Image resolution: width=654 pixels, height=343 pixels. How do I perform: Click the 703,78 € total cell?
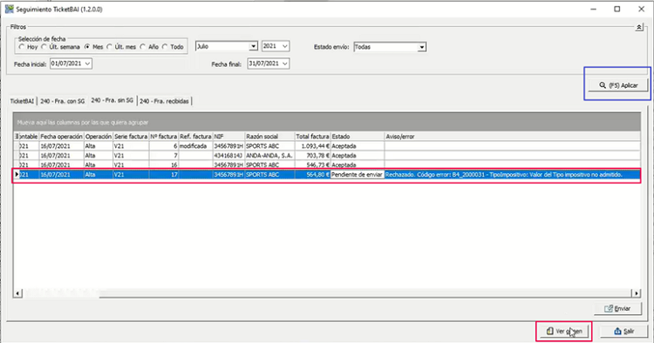click(312, 156)
